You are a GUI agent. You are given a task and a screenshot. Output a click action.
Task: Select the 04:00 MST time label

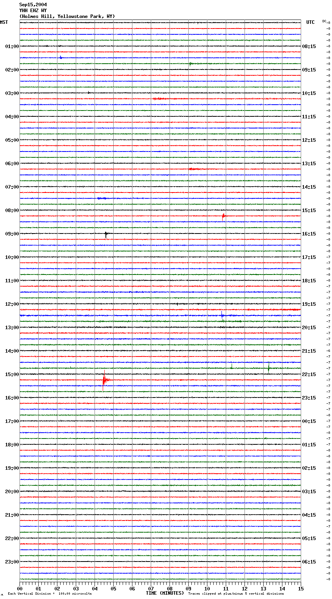point(12,117)
